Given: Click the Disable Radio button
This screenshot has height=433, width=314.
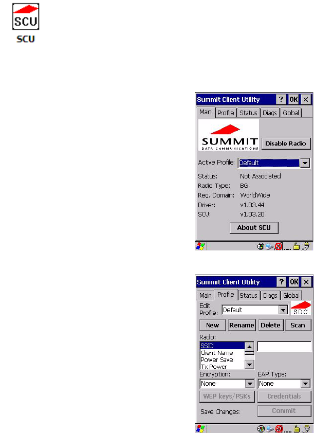Looking at the screenshot, I should (x=286, y=143).
